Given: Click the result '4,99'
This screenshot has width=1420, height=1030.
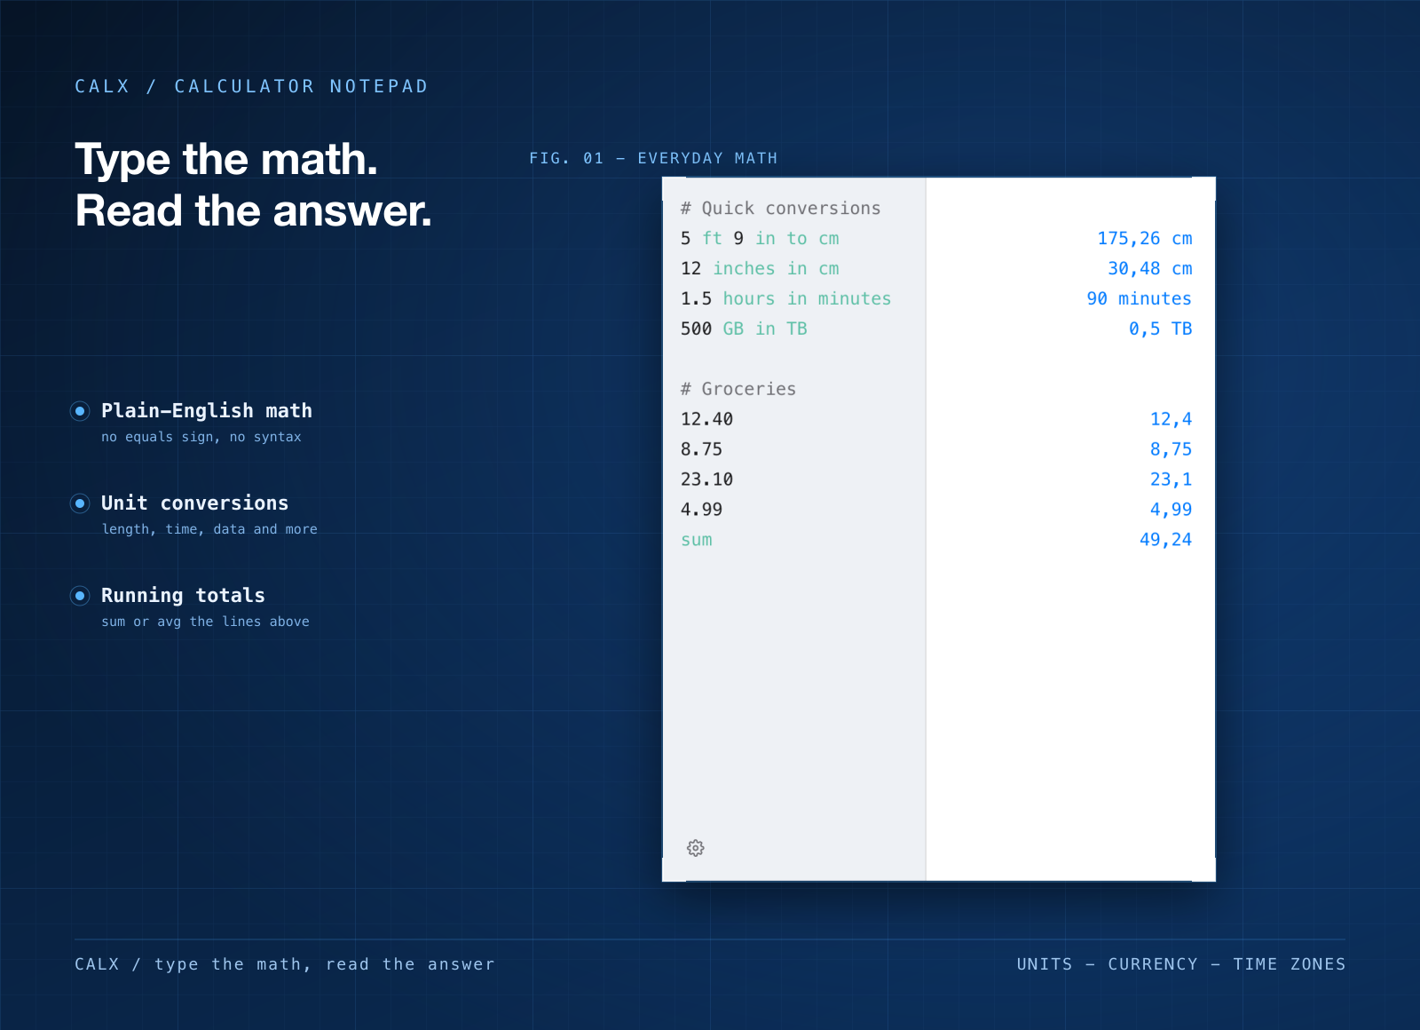Looking at the screenshot, I should click(x=1171, y=510).
